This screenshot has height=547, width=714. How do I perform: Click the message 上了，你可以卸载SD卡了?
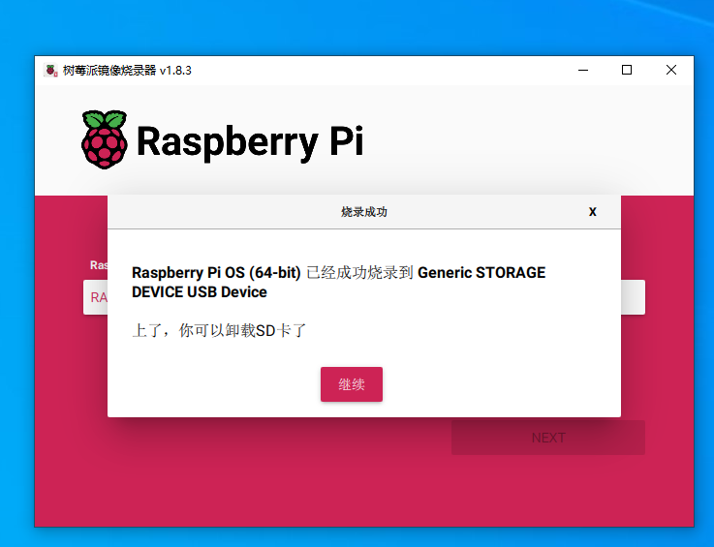pyautogui.click(x=219, y=331)
